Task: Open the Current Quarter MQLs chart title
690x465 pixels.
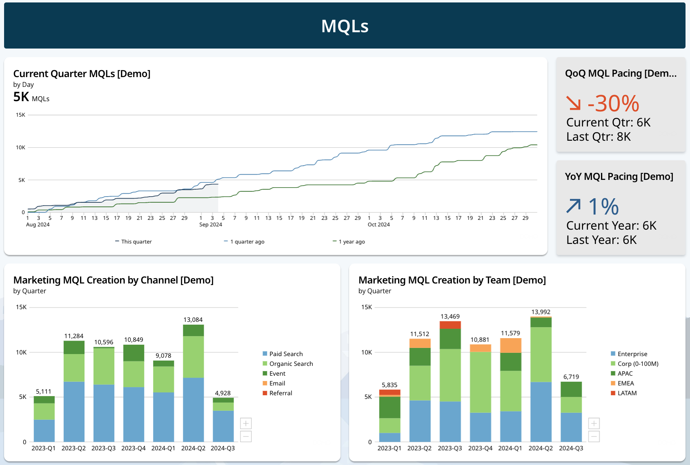Action: coord(82,74)
